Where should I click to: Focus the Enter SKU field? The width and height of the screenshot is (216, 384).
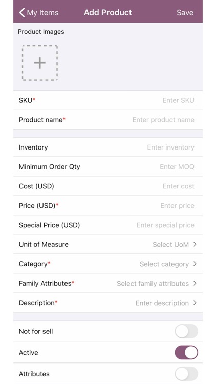(x=178, y=100)
